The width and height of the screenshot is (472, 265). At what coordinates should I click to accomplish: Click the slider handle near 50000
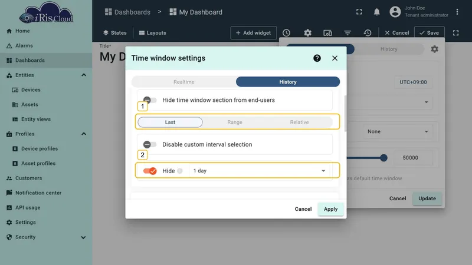pyautogui.click(x=383, y=158)
